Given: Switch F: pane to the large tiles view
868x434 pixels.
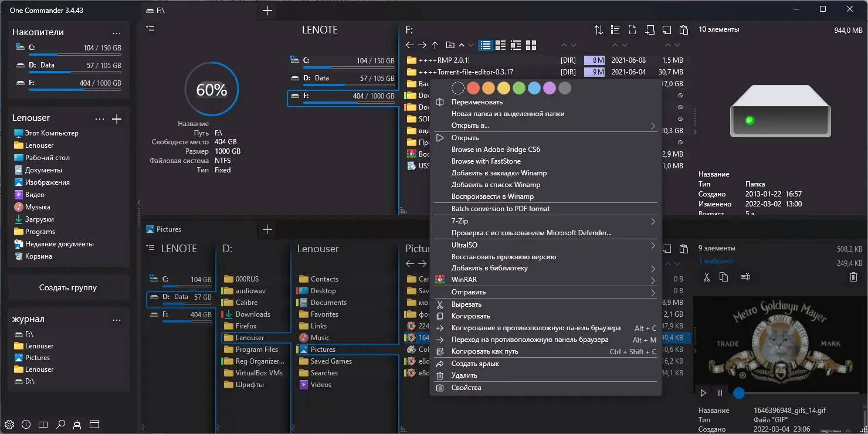Looking at the screenshot, I should (531, 45).
